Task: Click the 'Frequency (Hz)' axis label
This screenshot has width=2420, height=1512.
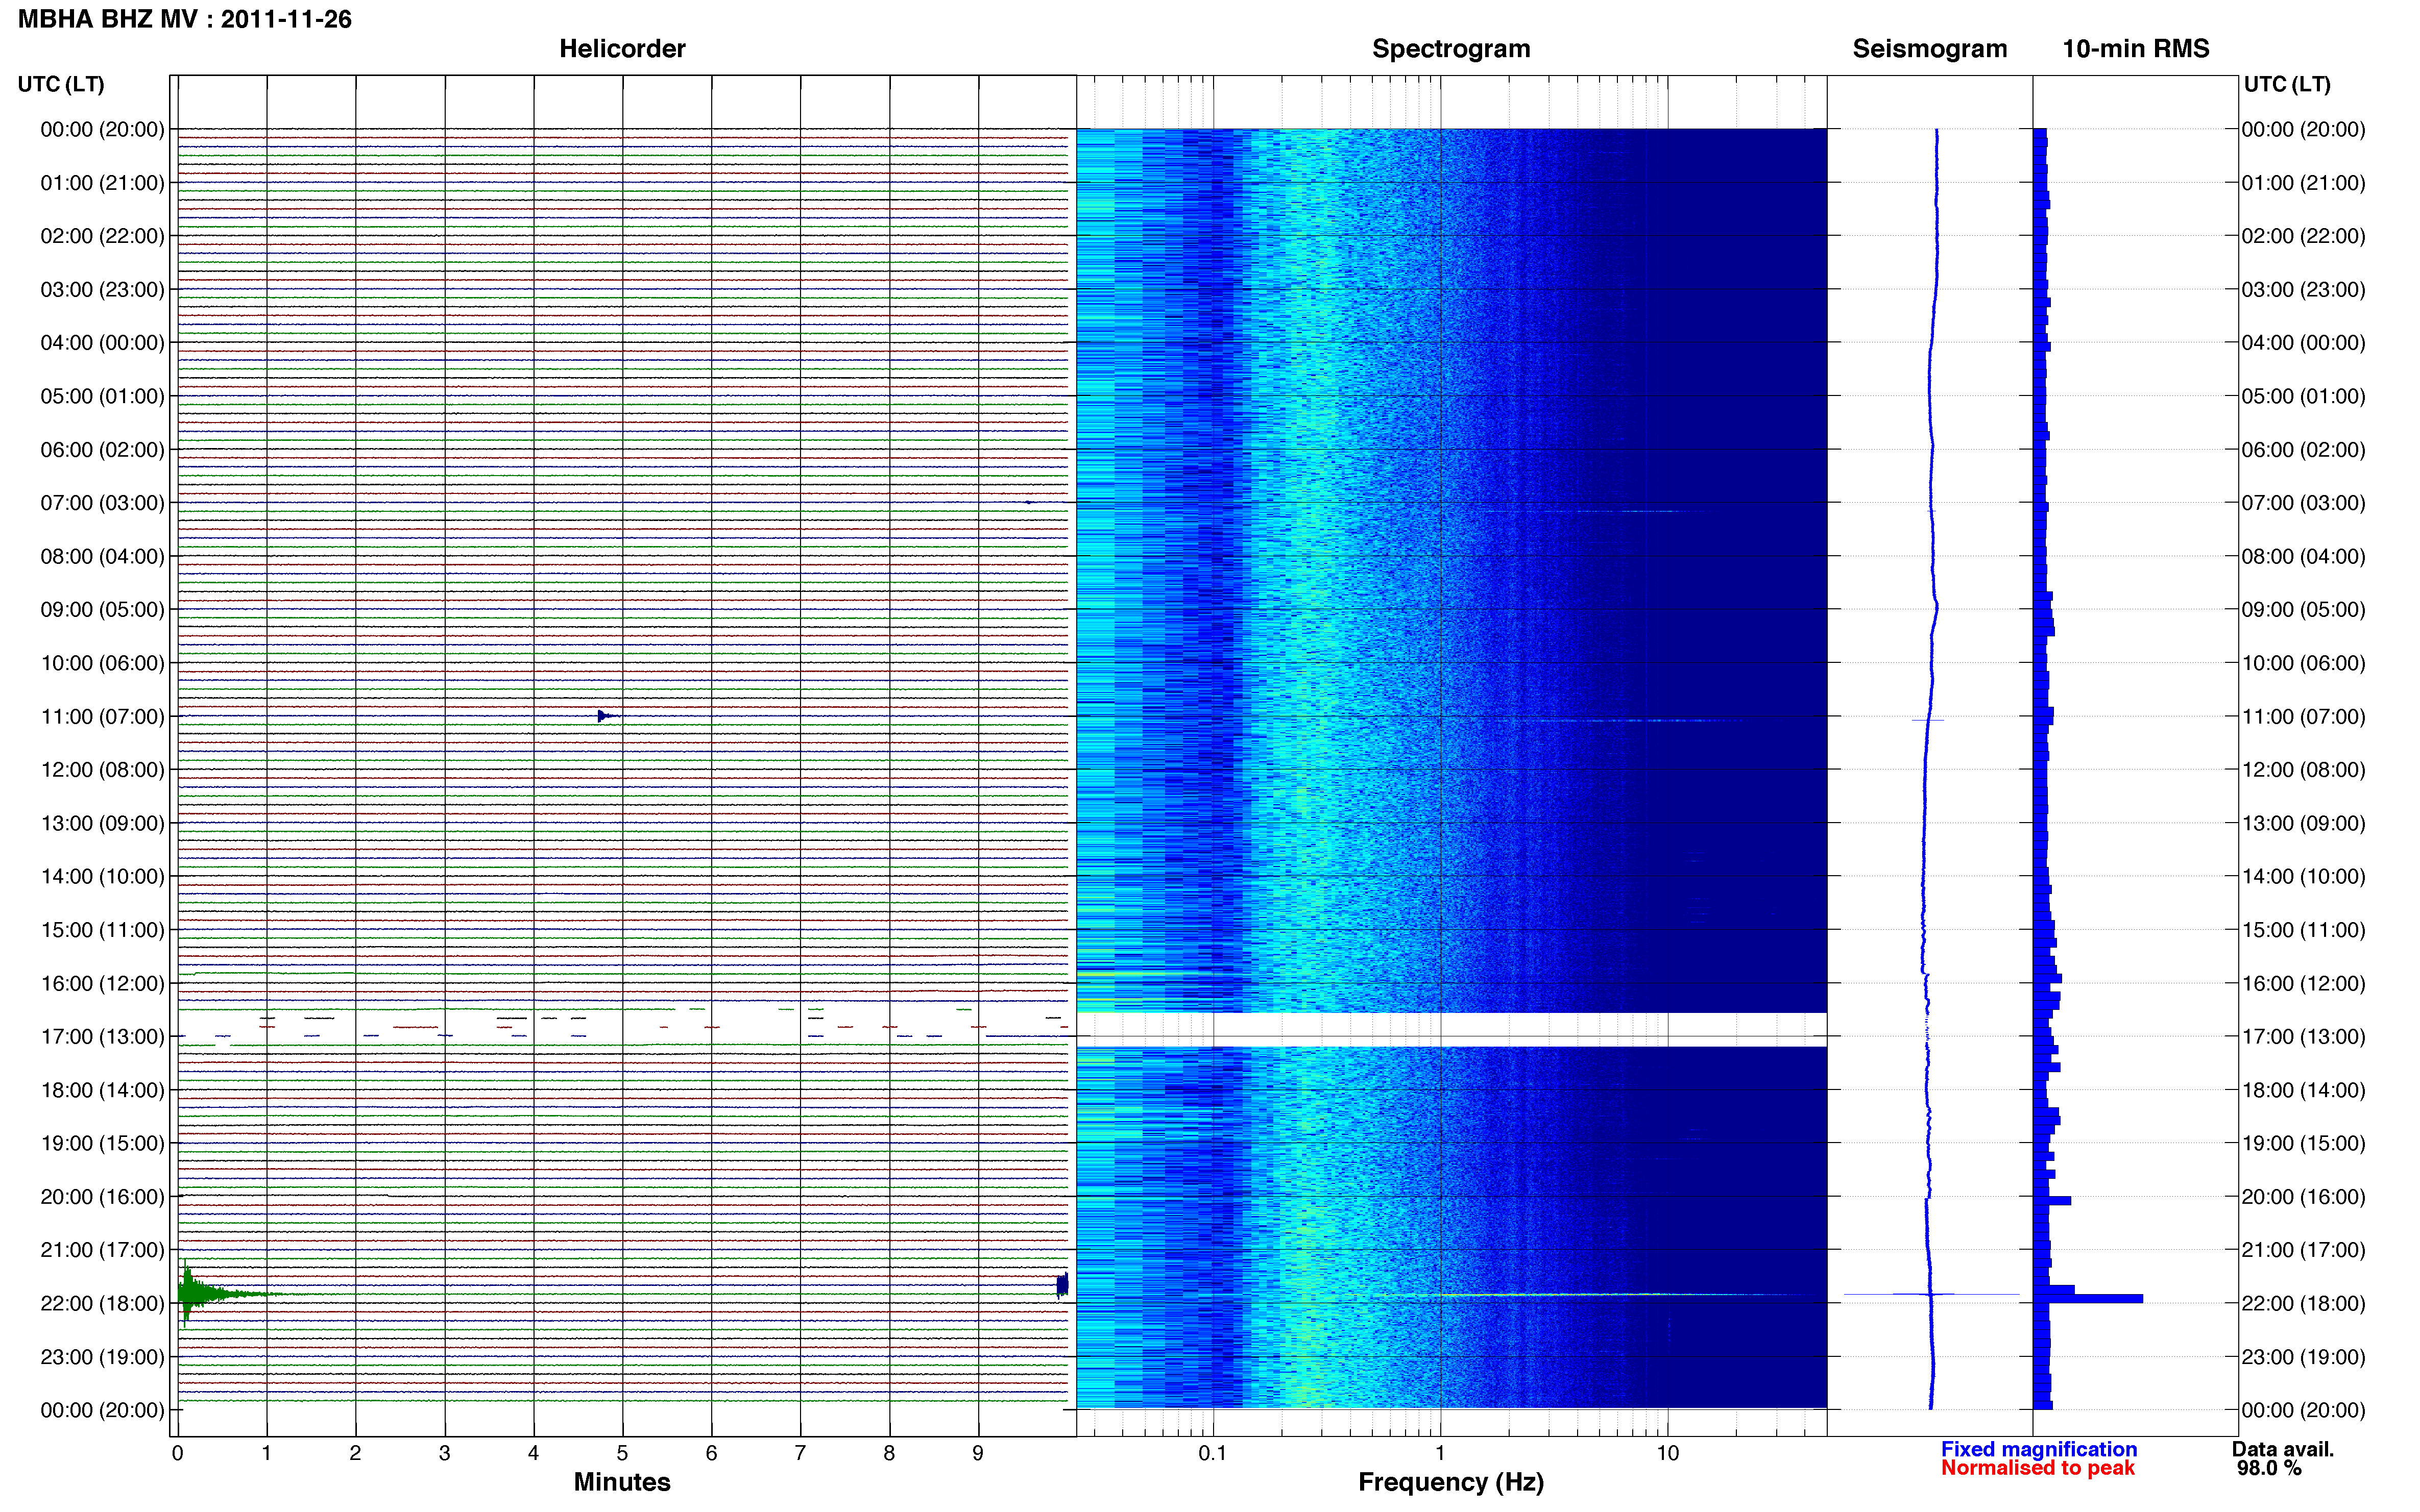Action: click(x=1450, y=1482)
